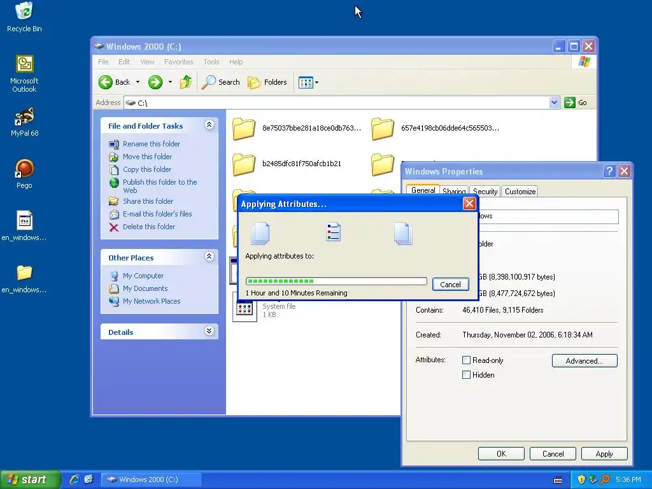652x489 pixels.
Task: Open Advanced attributes dialog
Action: point(585,361)
